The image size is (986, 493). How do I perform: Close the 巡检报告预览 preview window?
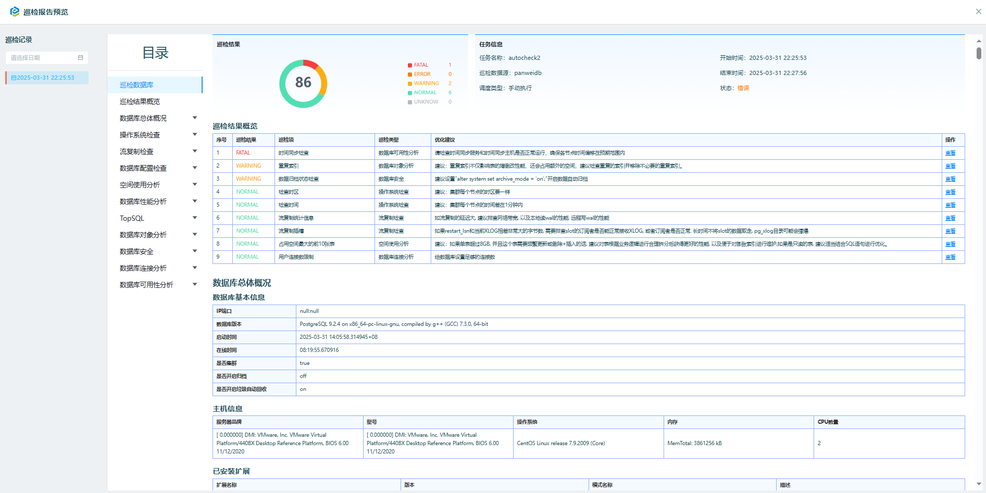point(978,11)
